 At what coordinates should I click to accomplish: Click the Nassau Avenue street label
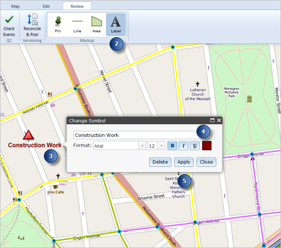pos(35,107)
